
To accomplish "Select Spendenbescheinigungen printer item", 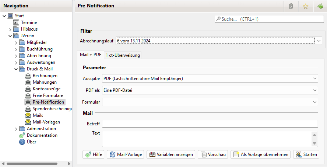I will (x=52, y=109).
